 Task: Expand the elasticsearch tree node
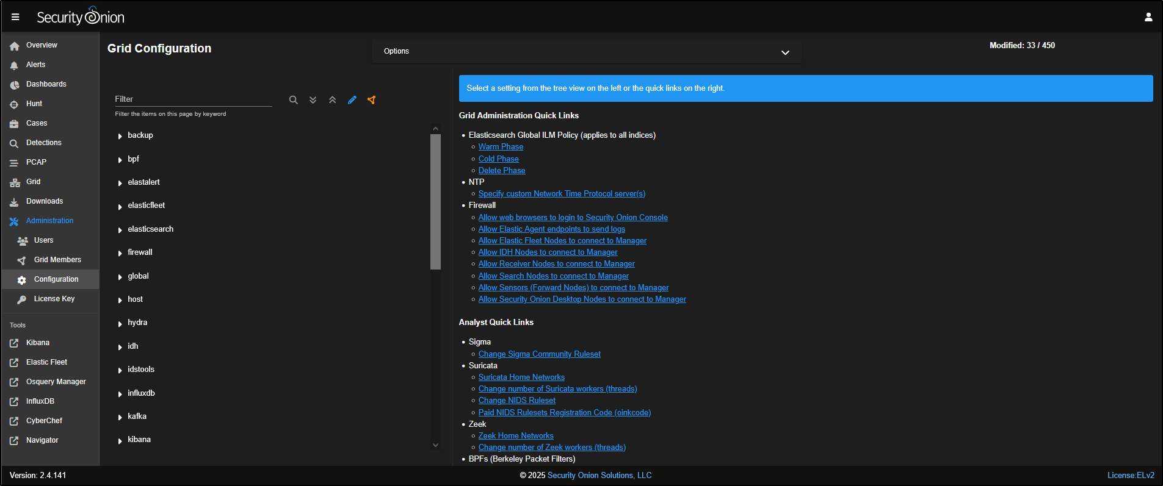[120, 230]
